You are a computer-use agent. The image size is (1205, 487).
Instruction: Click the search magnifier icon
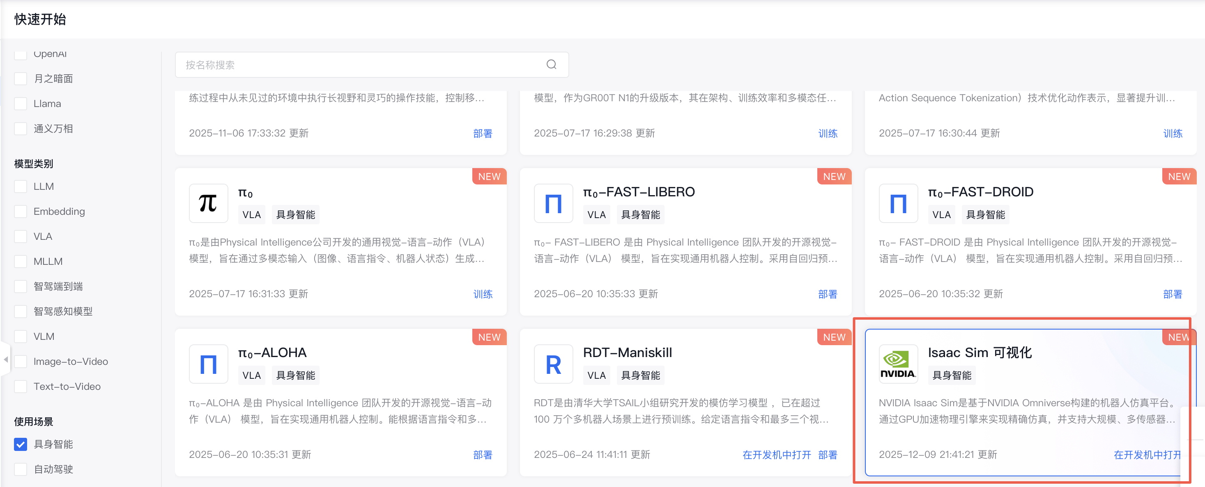click(x=551, y=64)
